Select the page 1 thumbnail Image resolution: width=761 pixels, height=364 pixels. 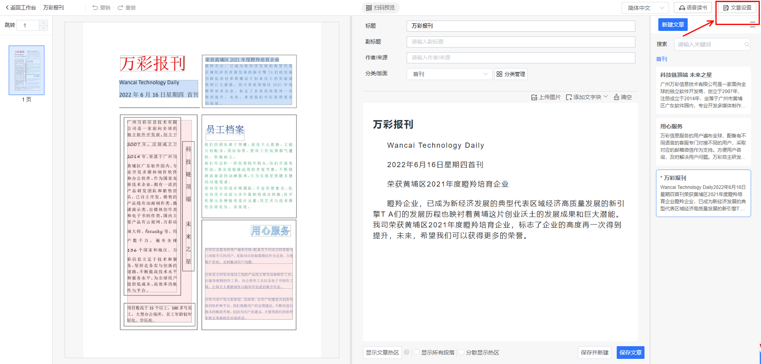click(x=27, y=70)
